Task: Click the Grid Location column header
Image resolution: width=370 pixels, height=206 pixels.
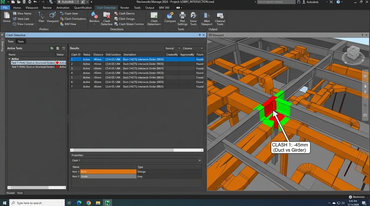Action: 113,55
